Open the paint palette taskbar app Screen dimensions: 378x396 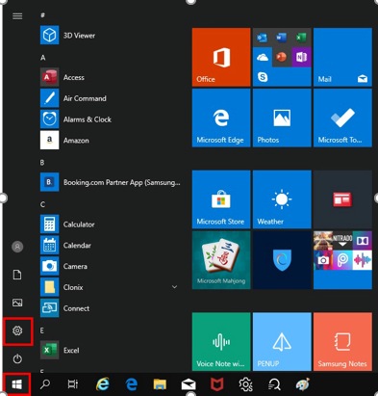(x=303, y=384)
